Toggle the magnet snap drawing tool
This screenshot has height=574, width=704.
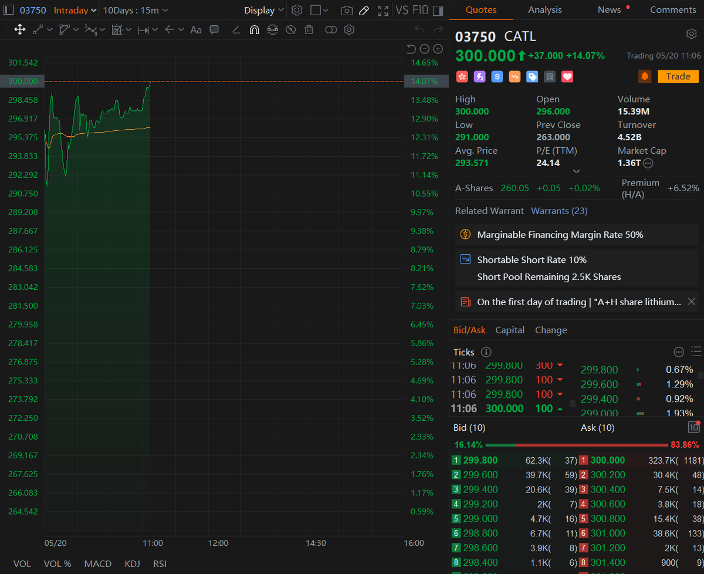(254, 29)
